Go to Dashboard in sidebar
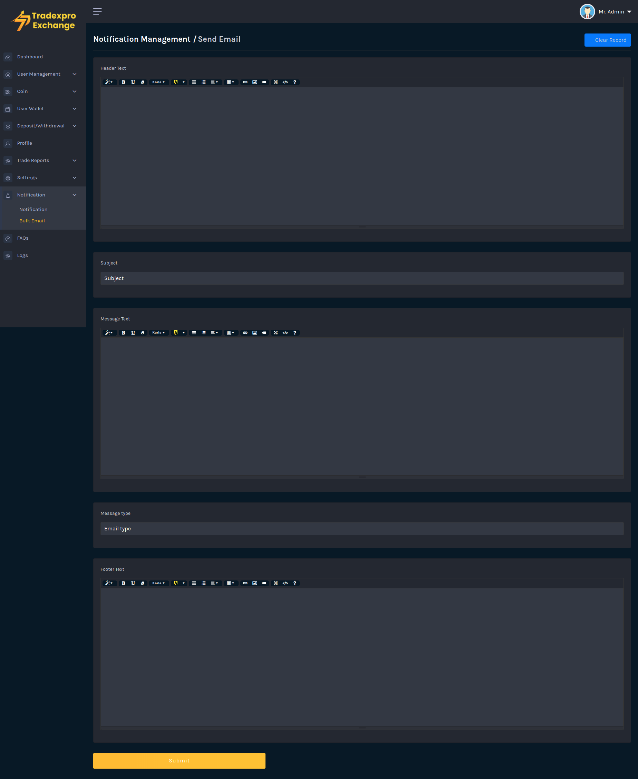 (30, 57)
